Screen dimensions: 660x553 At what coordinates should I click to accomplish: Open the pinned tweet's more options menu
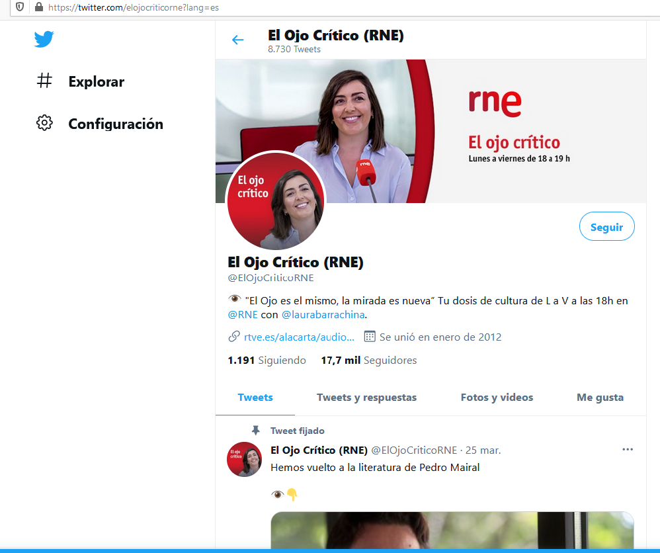628,449
